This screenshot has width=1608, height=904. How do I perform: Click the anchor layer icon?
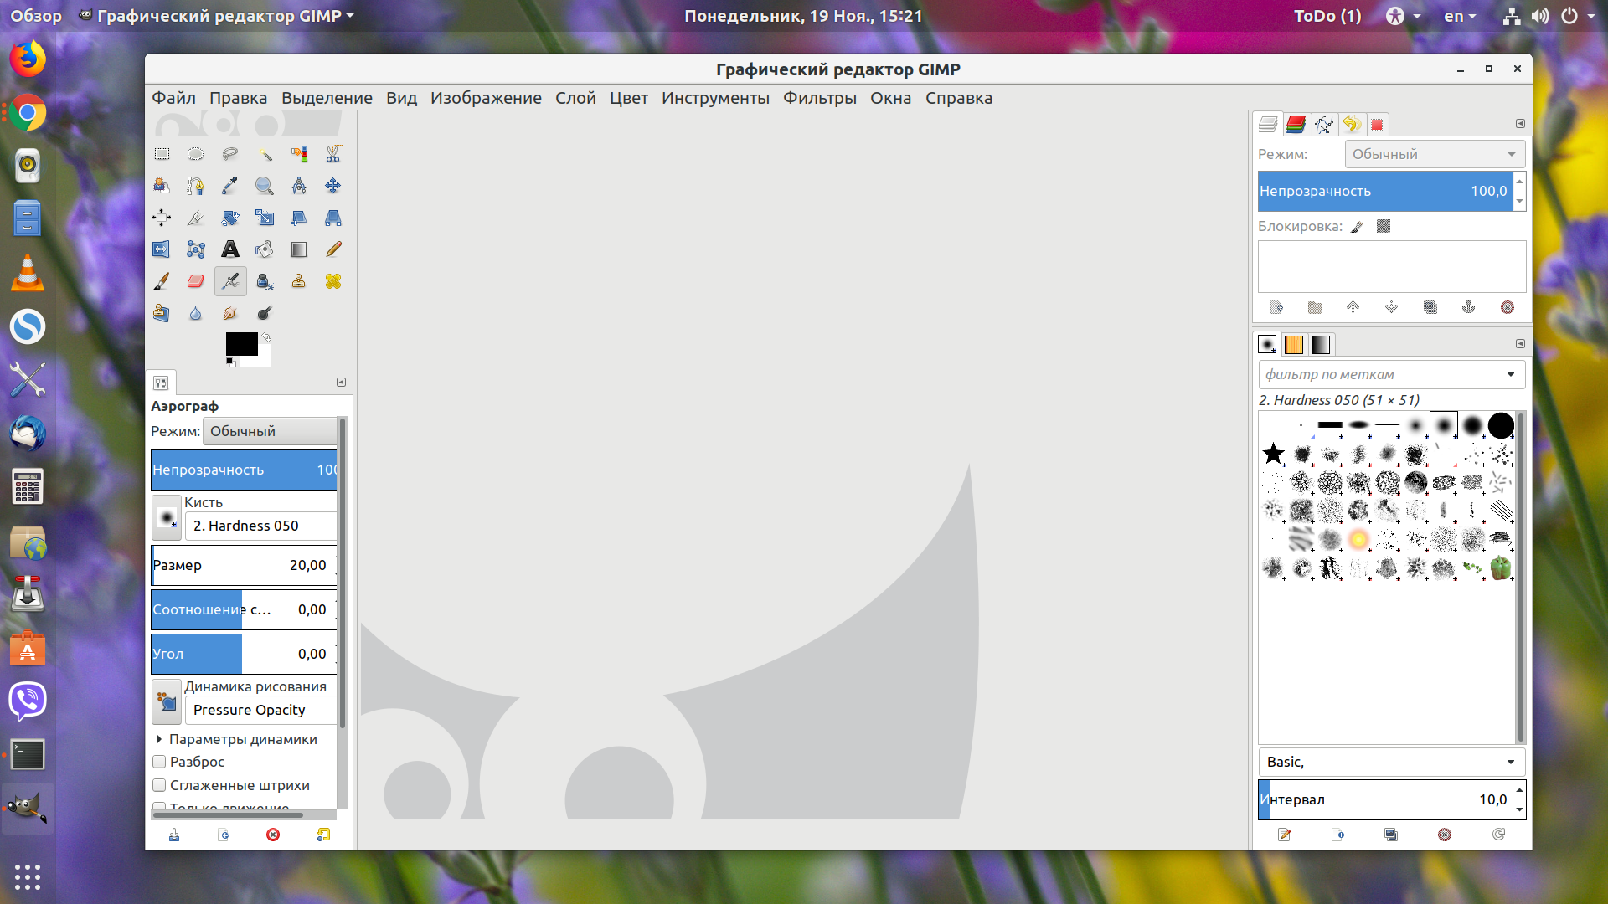(x=1468, y=307)
